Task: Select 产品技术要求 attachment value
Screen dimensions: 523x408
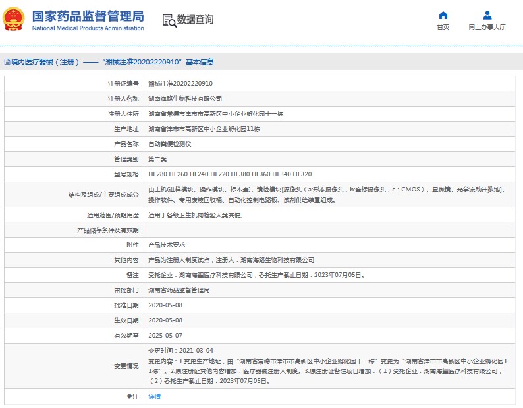Action: 167,245
